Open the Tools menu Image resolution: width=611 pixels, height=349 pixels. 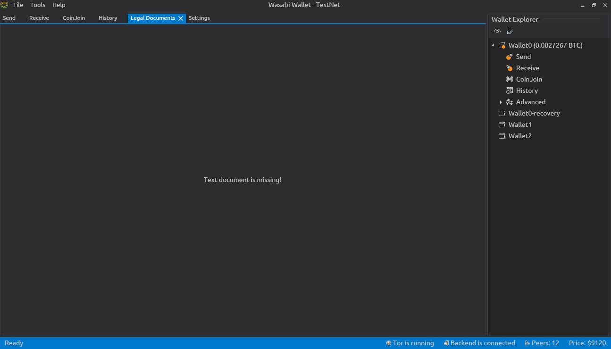tap(37, 5)
